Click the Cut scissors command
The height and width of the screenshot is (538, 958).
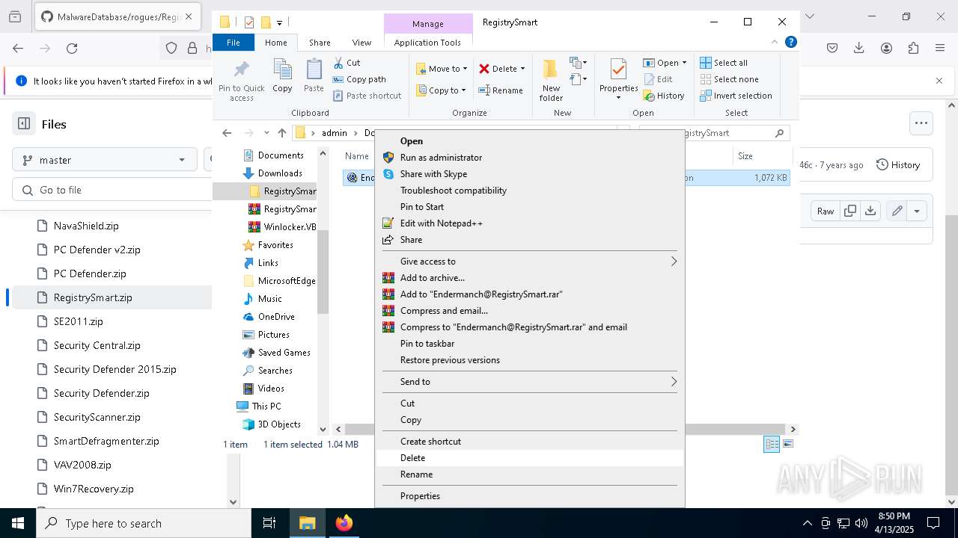(347, 63)
